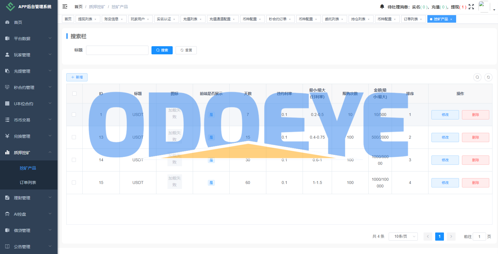The height and width of the screenshot is (254, 498).
Task: Collapse the 质押挖矿 menu chevron
Action: (50, 152)
